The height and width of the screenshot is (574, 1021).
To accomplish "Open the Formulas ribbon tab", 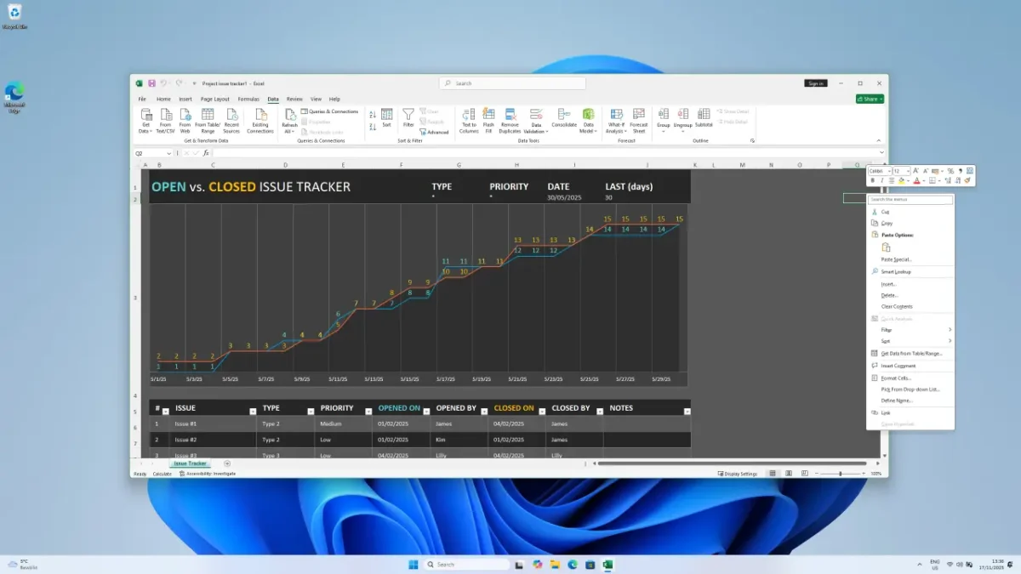I will 248,99.
